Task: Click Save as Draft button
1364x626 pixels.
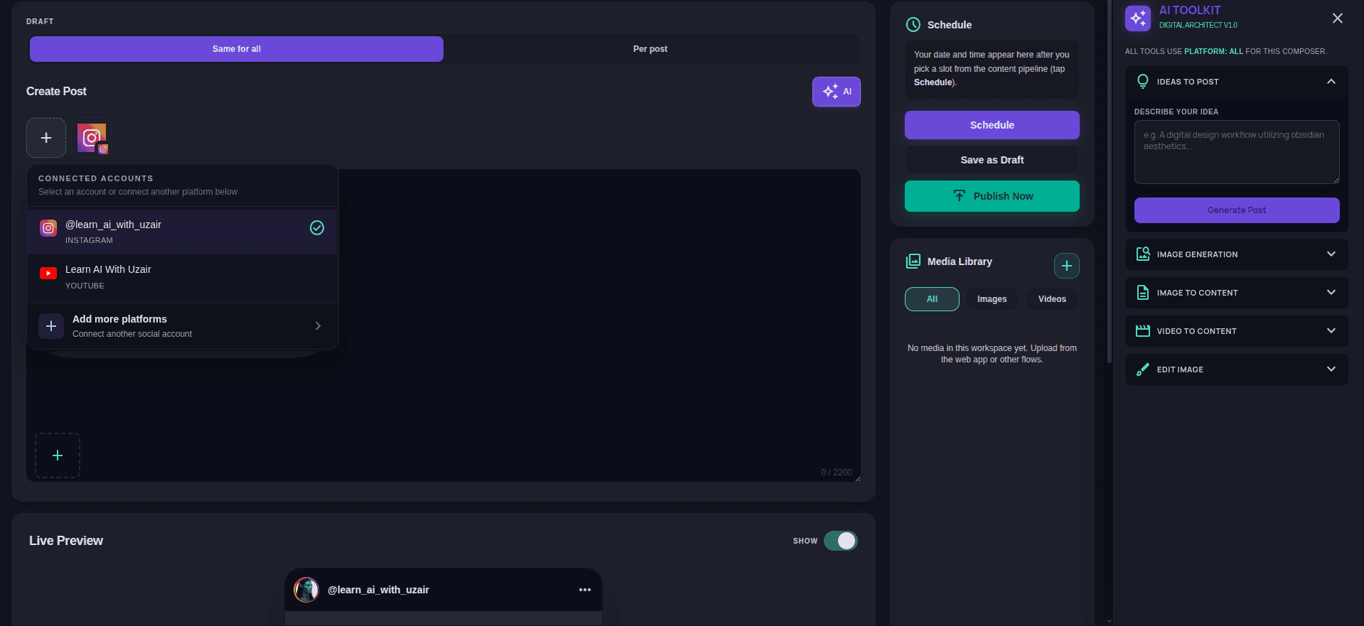Action: tap(992, 160)
